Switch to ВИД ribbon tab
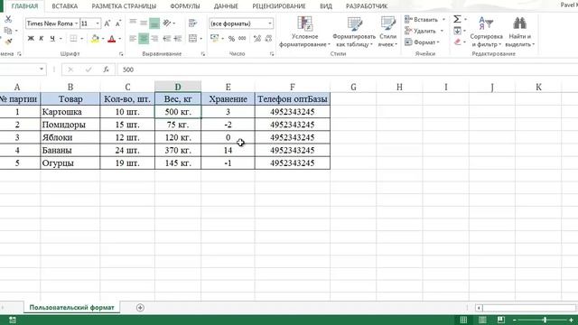 pyautogui.click(x=326, y=6)
